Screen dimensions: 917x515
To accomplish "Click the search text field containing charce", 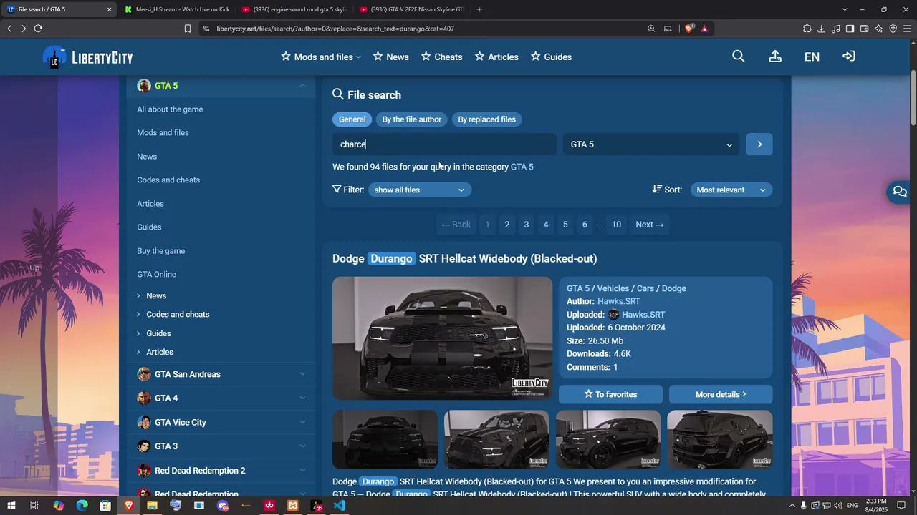I will click(444, 144).
